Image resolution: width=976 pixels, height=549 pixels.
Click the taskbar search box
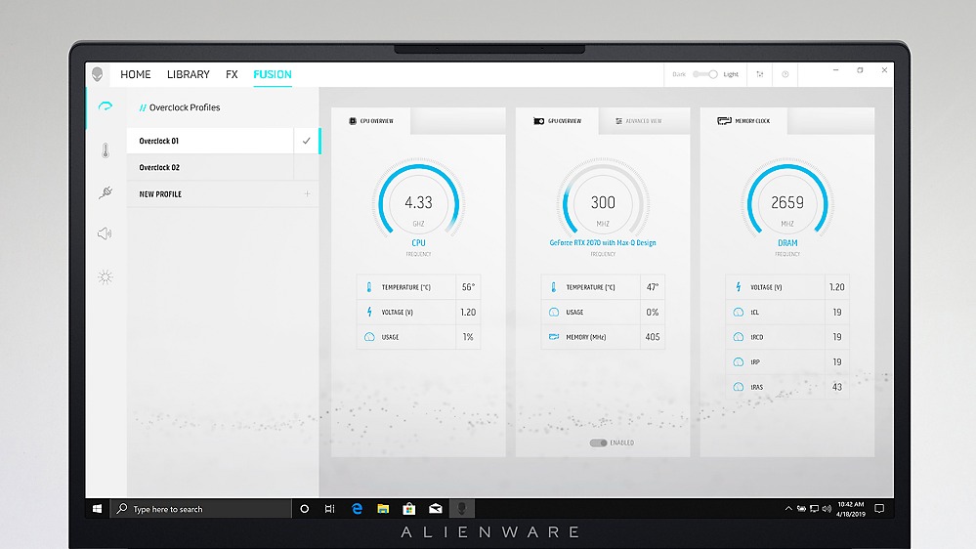[x=201, y=509]
